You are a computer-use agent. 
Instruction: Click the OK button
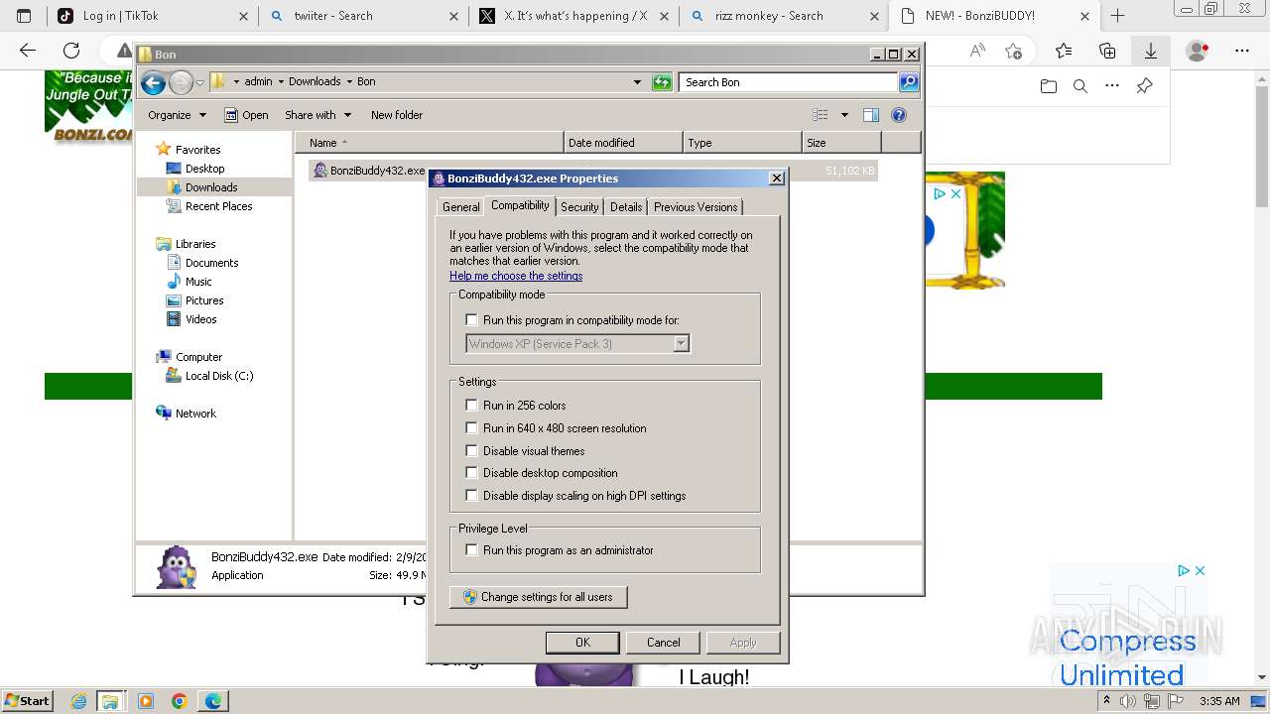pos(582,643)
